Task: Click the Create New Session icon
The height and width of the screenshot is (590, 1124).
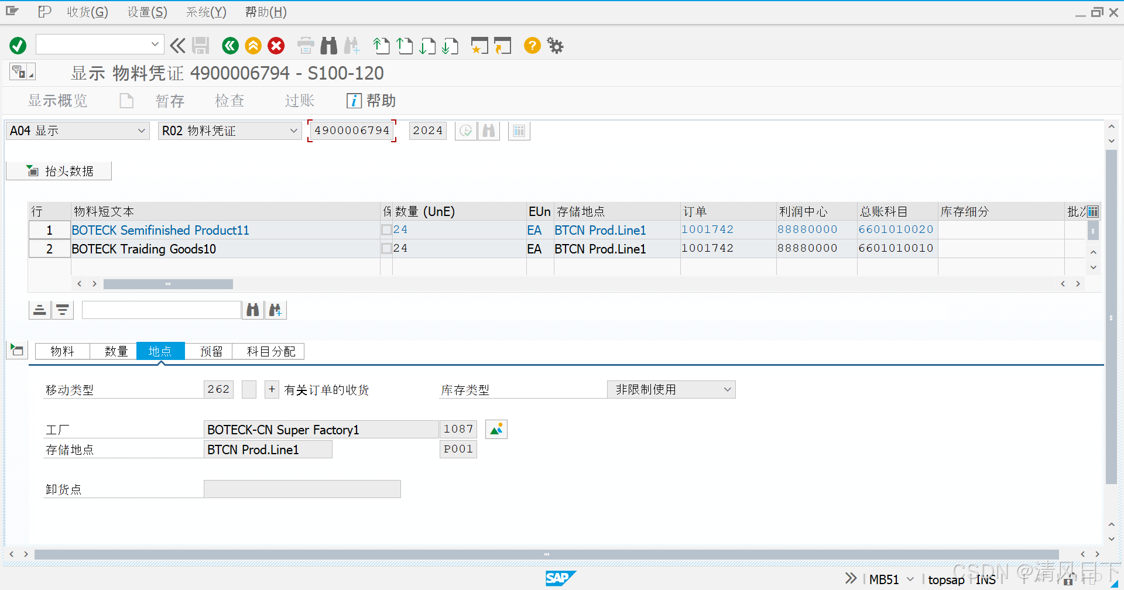Action: 479,45
